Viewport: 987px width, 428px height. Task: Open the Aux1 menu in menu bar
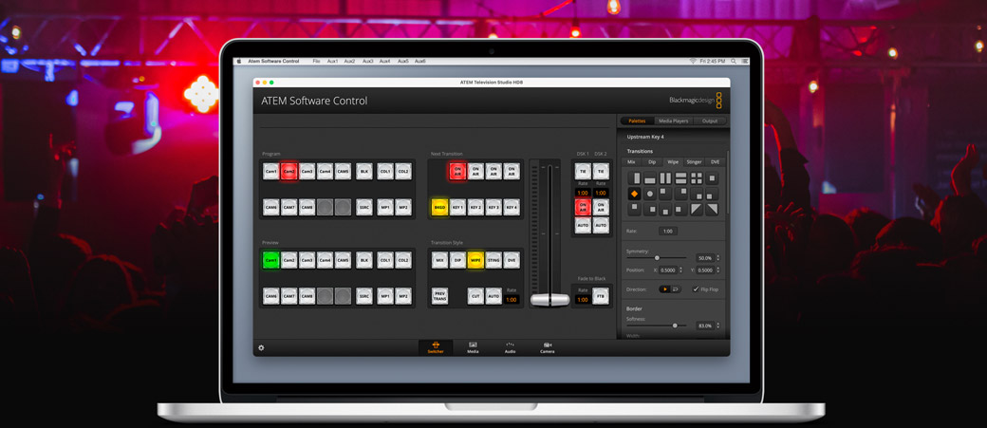pos(332,61)
